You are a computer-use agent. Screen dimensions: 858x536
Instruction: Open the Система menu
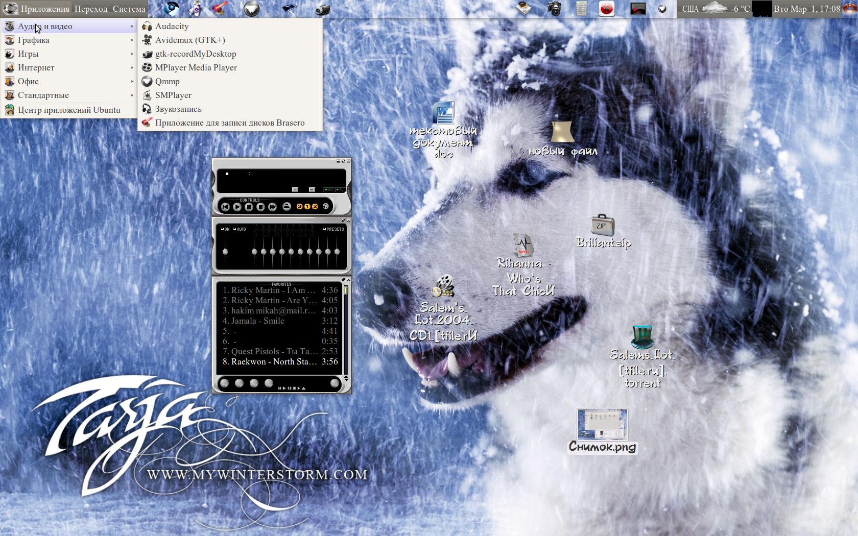pos(129,9)
